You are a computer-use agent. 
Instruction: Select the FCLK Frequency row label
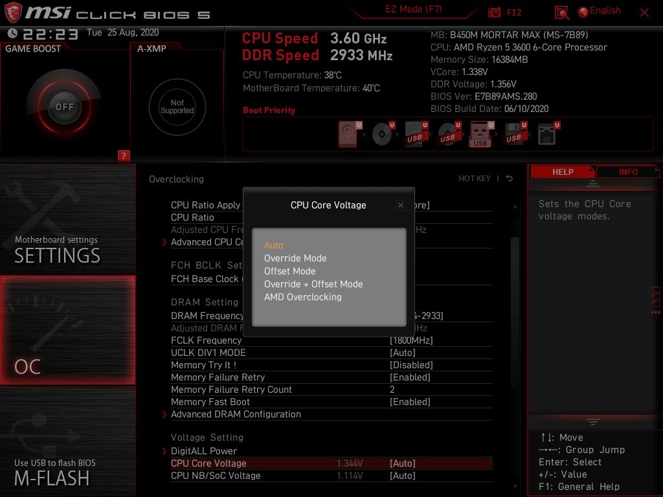206,340
